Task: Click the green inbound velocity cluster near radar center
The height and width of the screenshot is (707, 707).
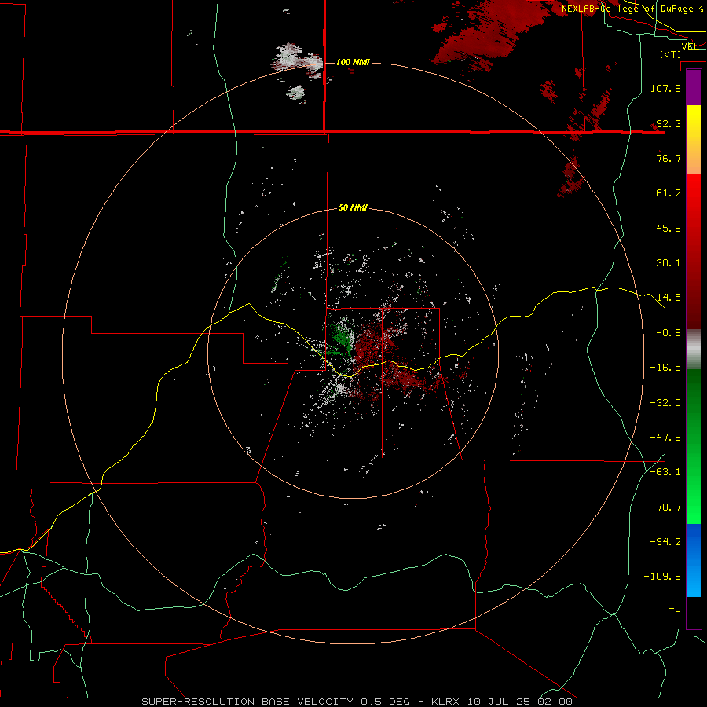Action: tap(339, 338)
